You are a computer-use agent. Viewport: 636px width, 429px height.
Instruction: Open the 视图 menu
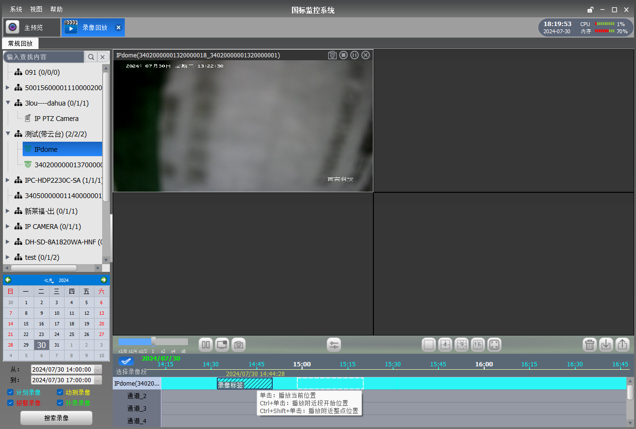pyautogui.click(x=36, y=10)
